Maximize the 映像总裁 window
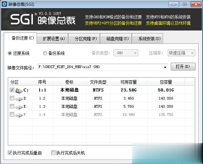Screen dimensions: 203x164 click(x=185, y=4)
